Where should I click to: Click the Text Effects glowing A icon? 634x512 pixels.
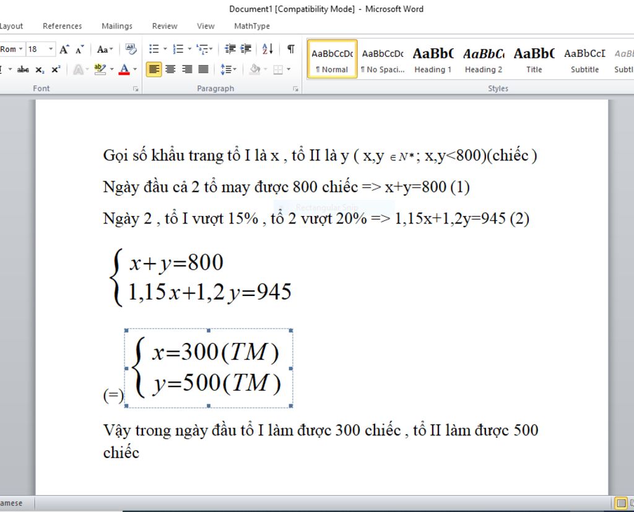click(78, 69)
